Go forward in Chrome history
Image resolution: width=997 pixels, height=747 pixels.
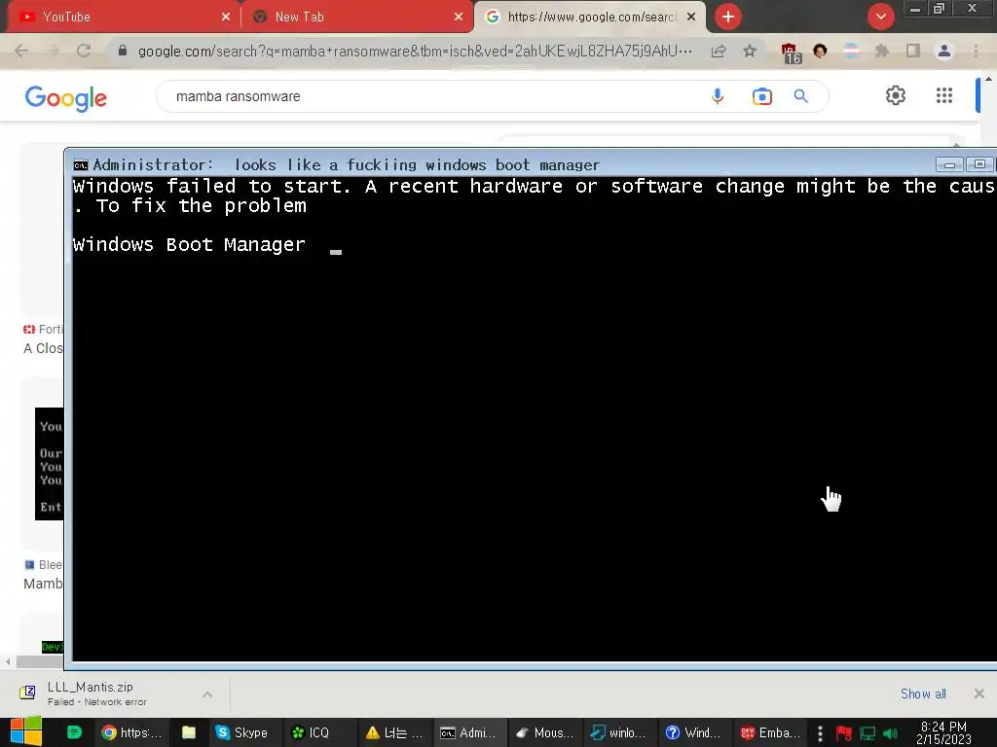point(53,51)
